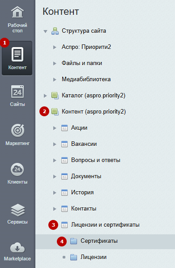Select the Маркетинг menu label
This screenshot has width=175, height=268.
(x=17, y=143)
